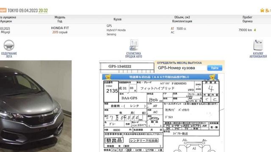
Task: Click the Miyagi auction name
Action: pyautogui.click(x=6, y=32)
